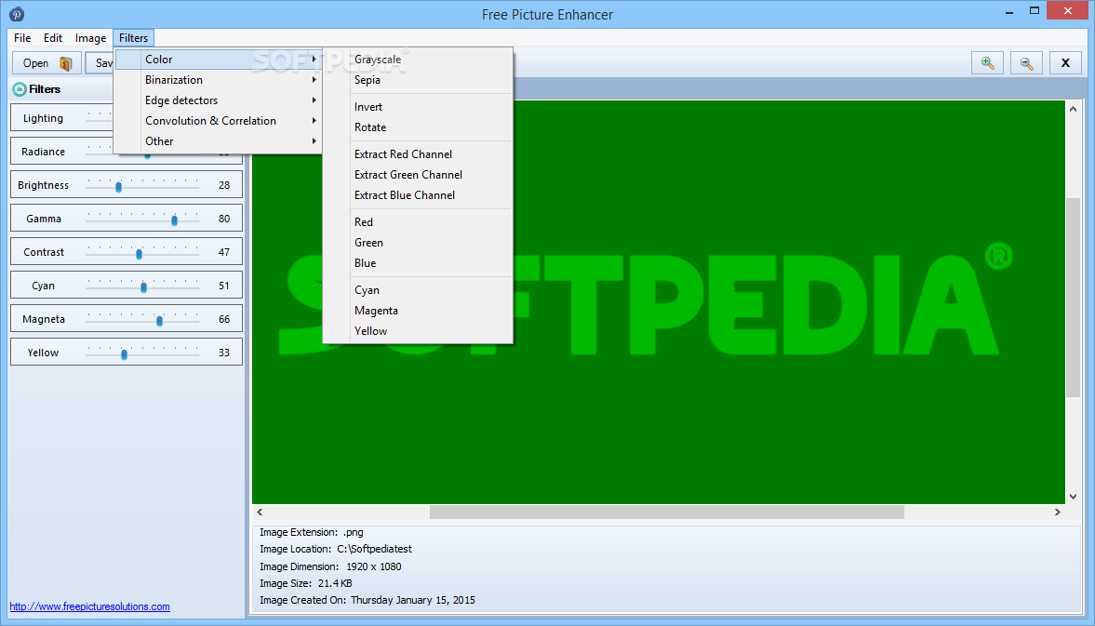Apply the Red color filter
This screenshot has height=626, width=1095.
click(418, 222)
